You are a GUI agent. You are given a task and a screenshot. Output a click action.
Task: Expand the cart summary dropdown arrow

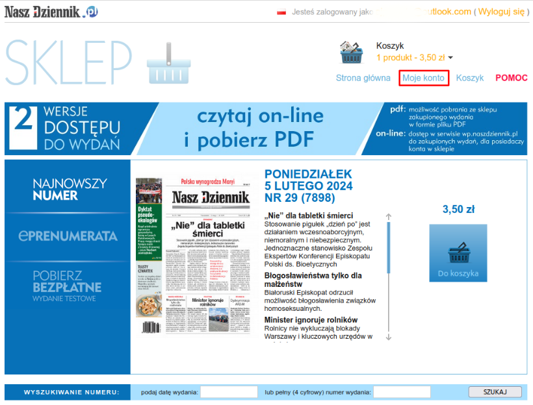pos(450,58)
